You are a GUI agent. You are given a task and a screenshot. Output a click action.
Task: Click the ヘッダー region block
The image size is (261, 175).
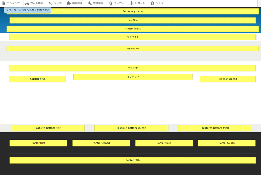tap(133, 21)
